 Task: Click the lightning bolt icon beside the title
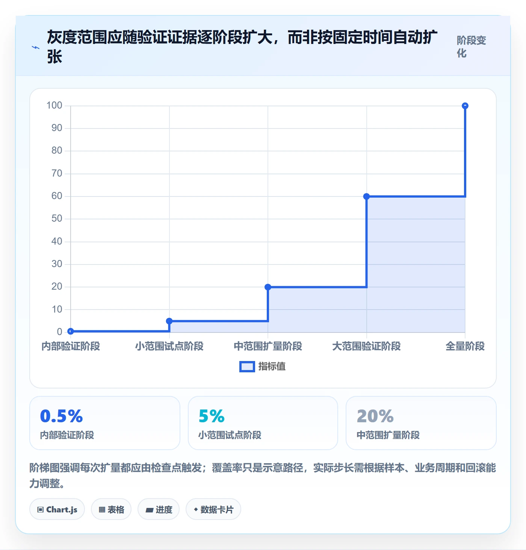tap(36, 47)
